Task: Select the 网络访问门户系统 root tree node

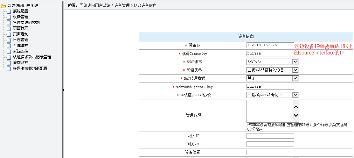Action: (x=23, y=6)
